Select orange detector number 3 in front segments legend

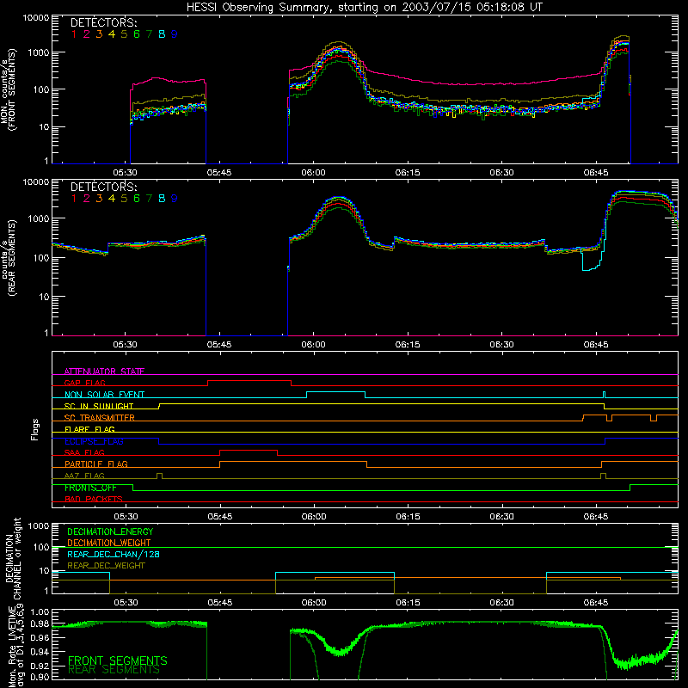[99, 34]
